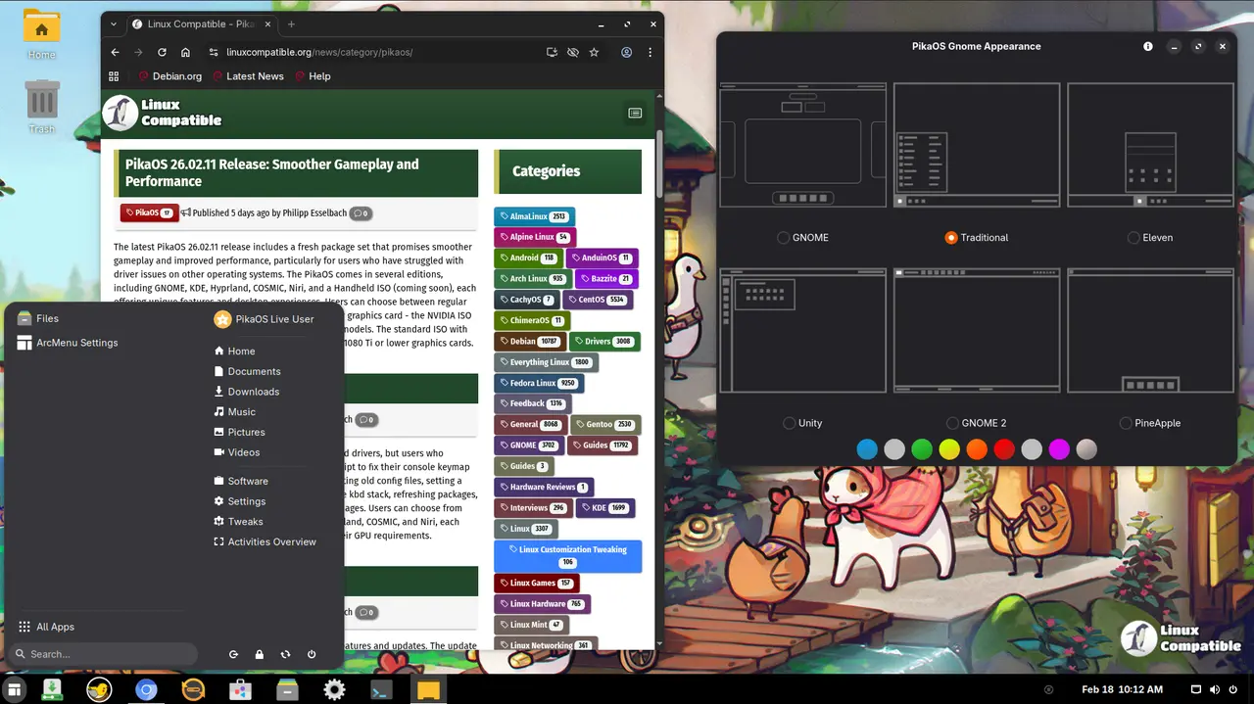This screenshot has height=704, width=1254.
Task: Select the GNOME layout radio button
Action: tap(784, 237)
